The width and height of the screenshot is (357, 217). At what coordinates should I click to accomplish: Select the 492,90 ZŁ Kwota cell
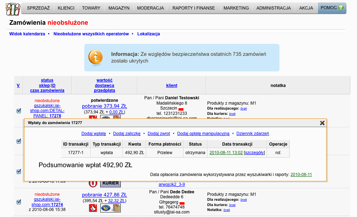135,153
